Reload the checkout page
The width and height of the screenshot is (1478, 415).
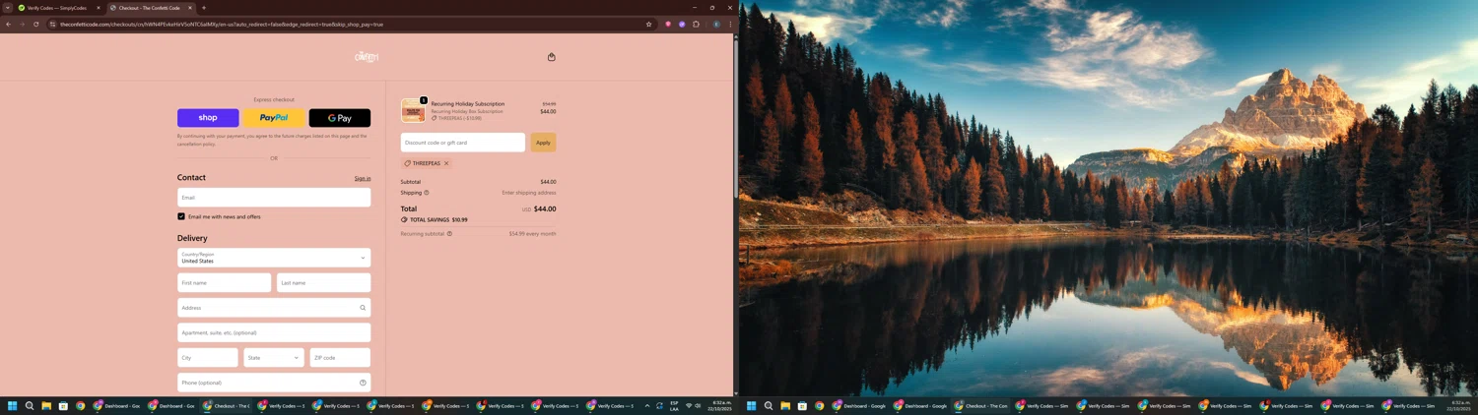click(x=35, y=24)
